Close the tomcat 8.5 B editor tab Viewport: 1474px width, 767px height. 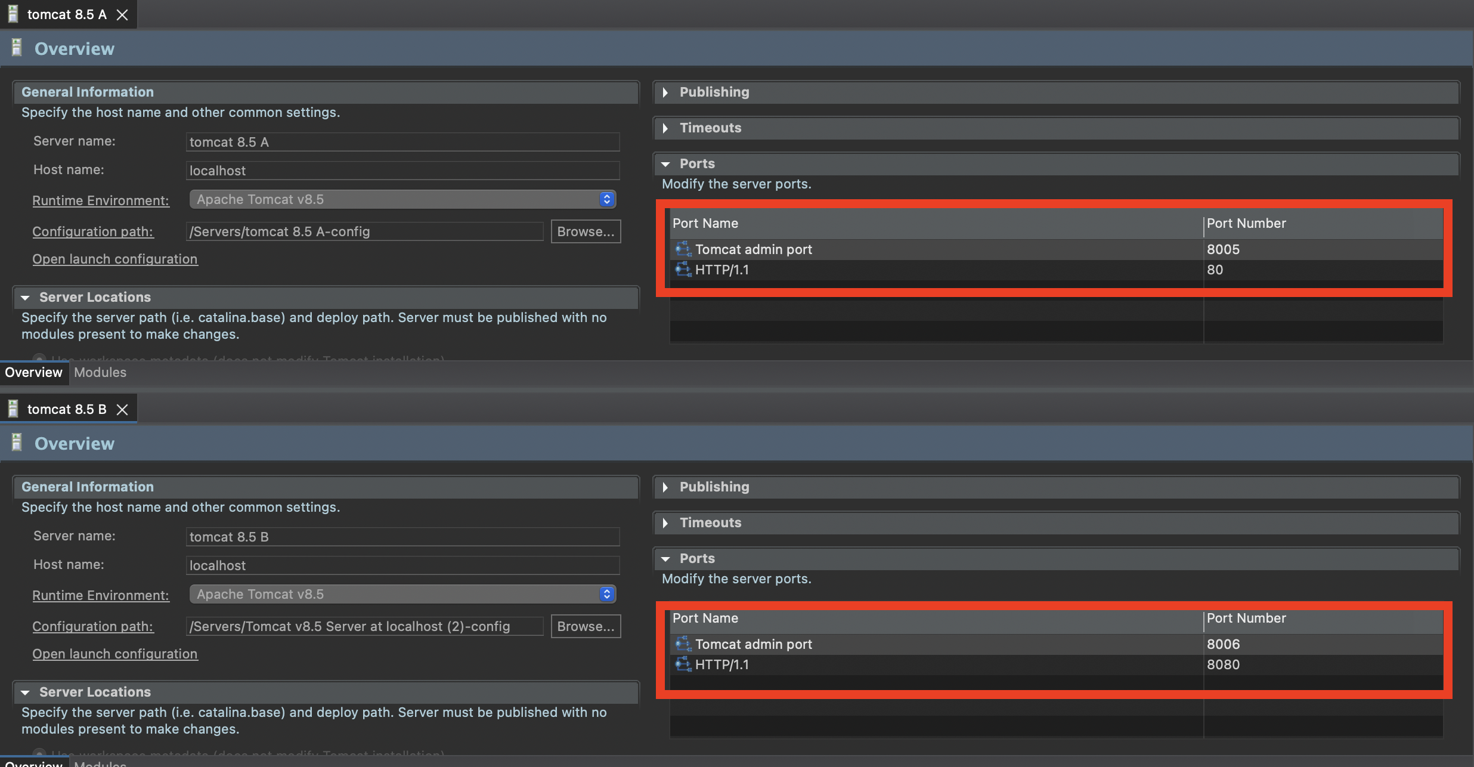(x=122, y=410)
